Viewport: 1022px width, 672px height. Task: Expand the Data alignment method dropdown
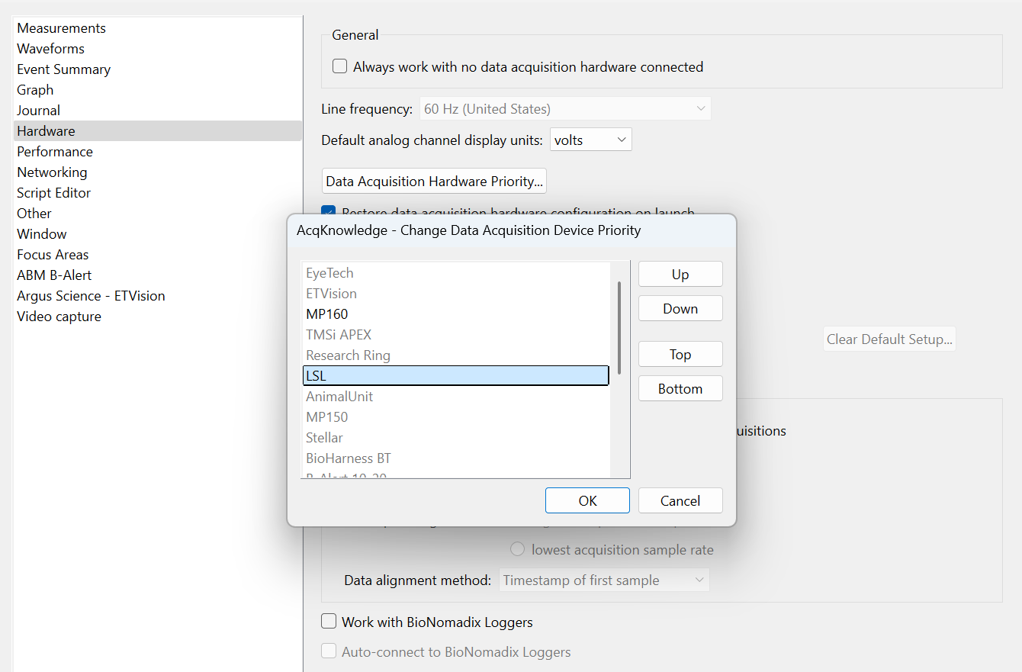[604, 580]
